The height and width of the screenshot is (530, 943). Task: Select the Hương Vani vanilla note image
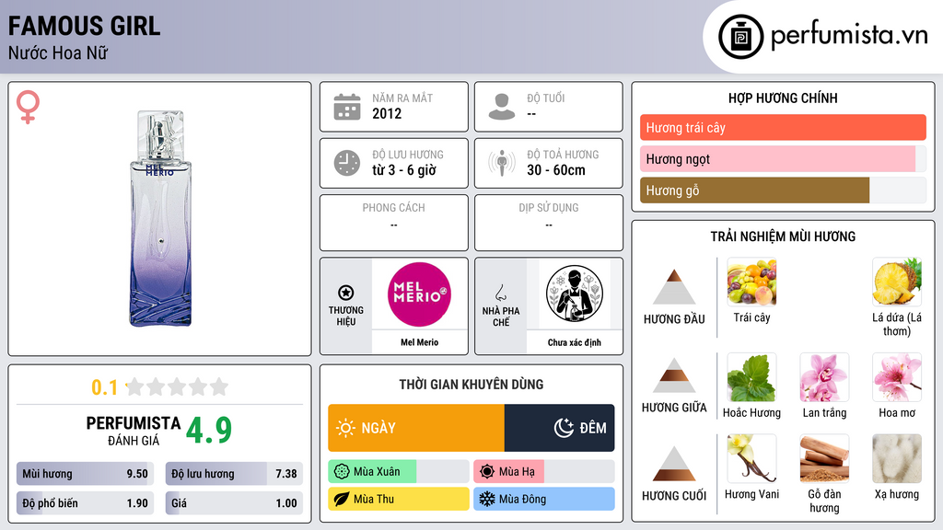pyautogui.click(x=751, y=458)
